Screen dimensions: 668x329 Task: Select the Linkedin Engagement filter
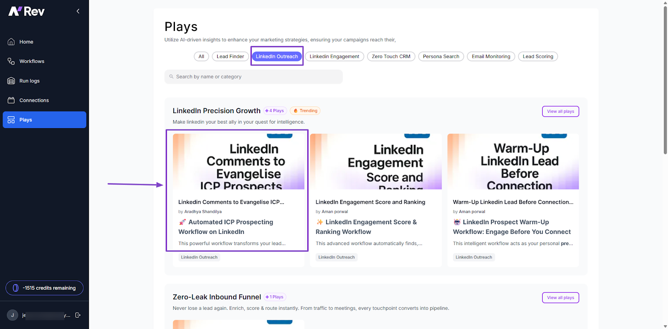pyautogui.click(x=334, y=56)
